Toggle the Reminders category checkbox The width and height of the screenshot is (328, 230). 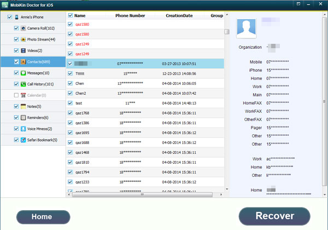click(x=16, y=118)
